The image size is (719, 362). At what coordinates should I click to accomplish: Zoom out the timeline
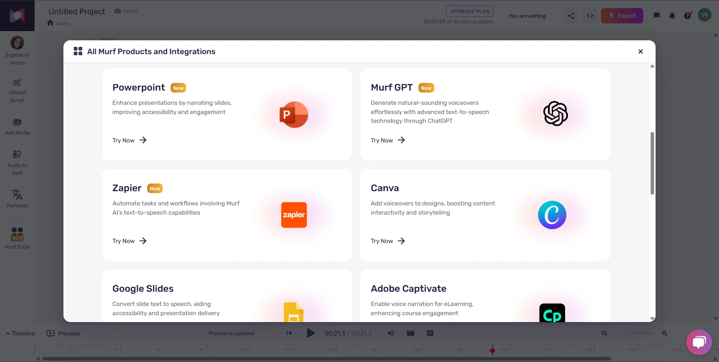click(x=604, y=333)
